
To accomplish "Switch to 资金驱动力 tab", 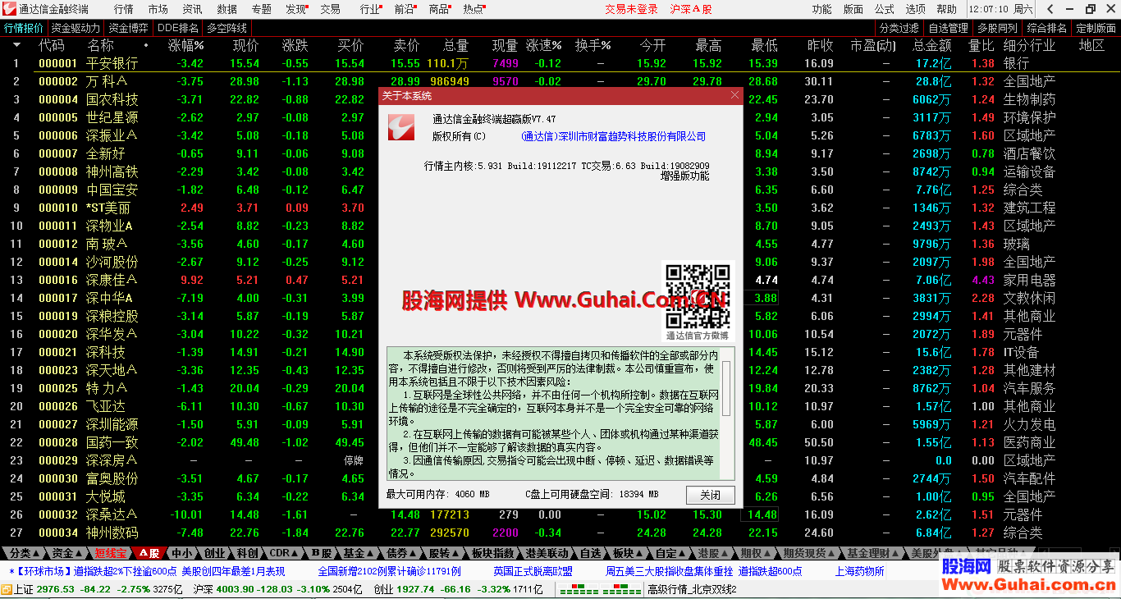I will pos(76,28).
